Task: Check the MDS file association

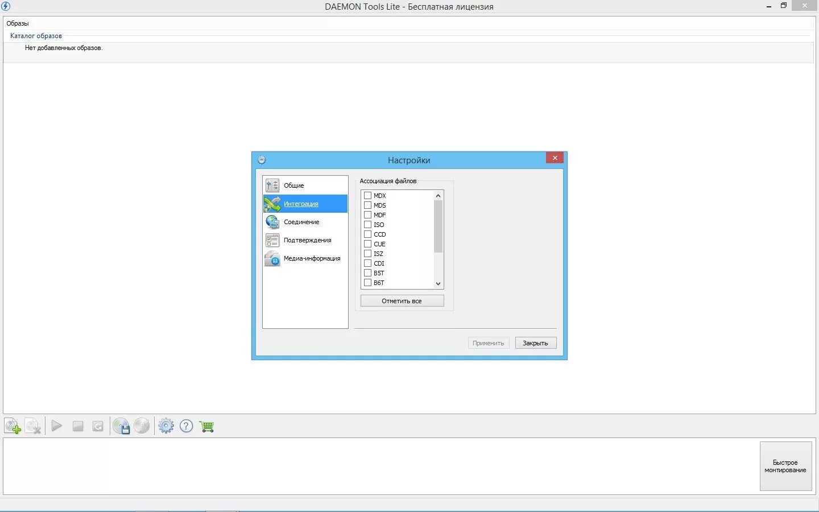Action: (x=367, y=205)
